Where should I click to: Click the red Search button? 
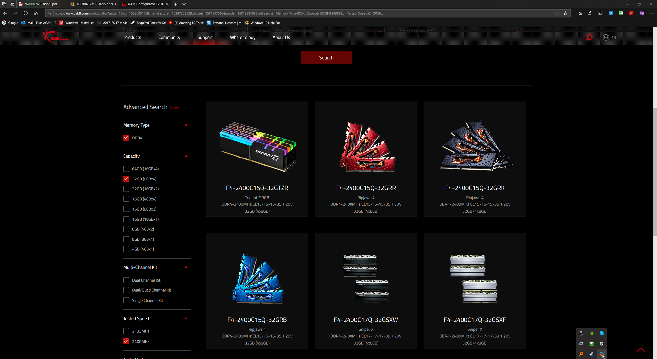(x=326, y=58)
